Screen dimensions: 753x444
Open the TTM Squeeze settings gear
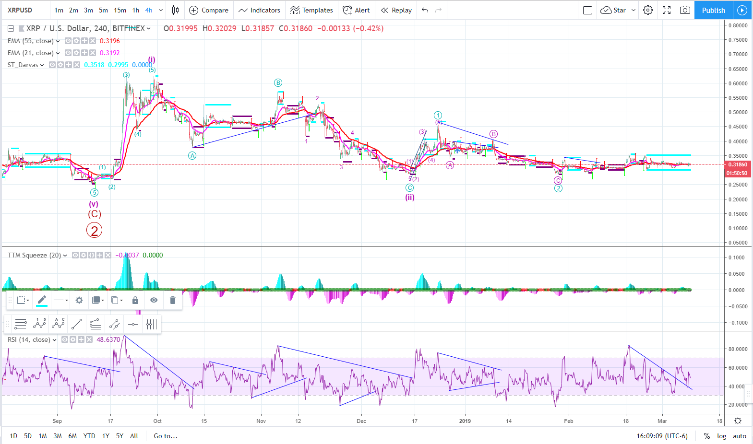point(84,255)
